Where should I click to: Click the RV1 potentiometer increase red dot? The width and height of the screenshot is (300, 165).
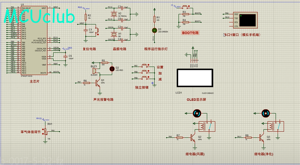(43, 130)
